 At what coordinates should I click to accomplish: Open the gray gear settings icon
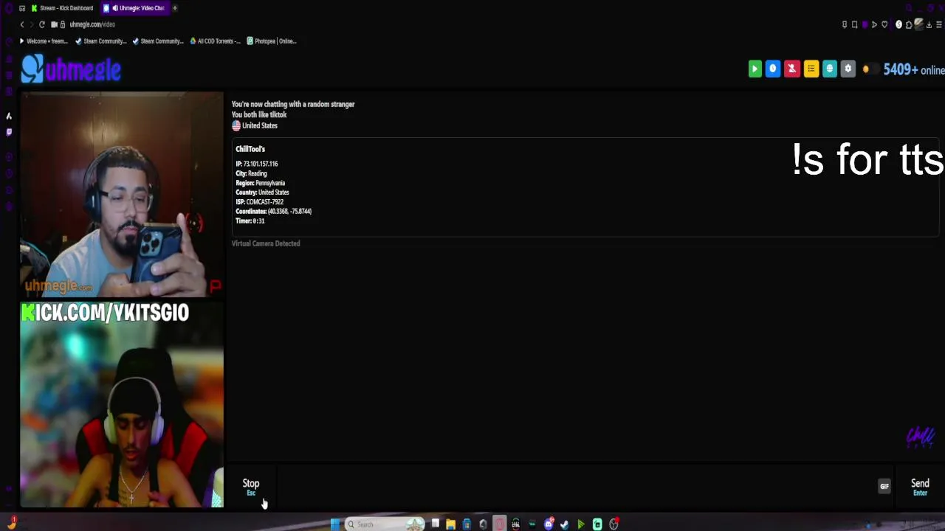(x=848, y=69)
